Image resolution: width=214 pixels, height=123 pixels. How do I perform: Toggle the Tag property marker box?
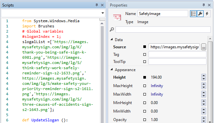coord(145,54)
